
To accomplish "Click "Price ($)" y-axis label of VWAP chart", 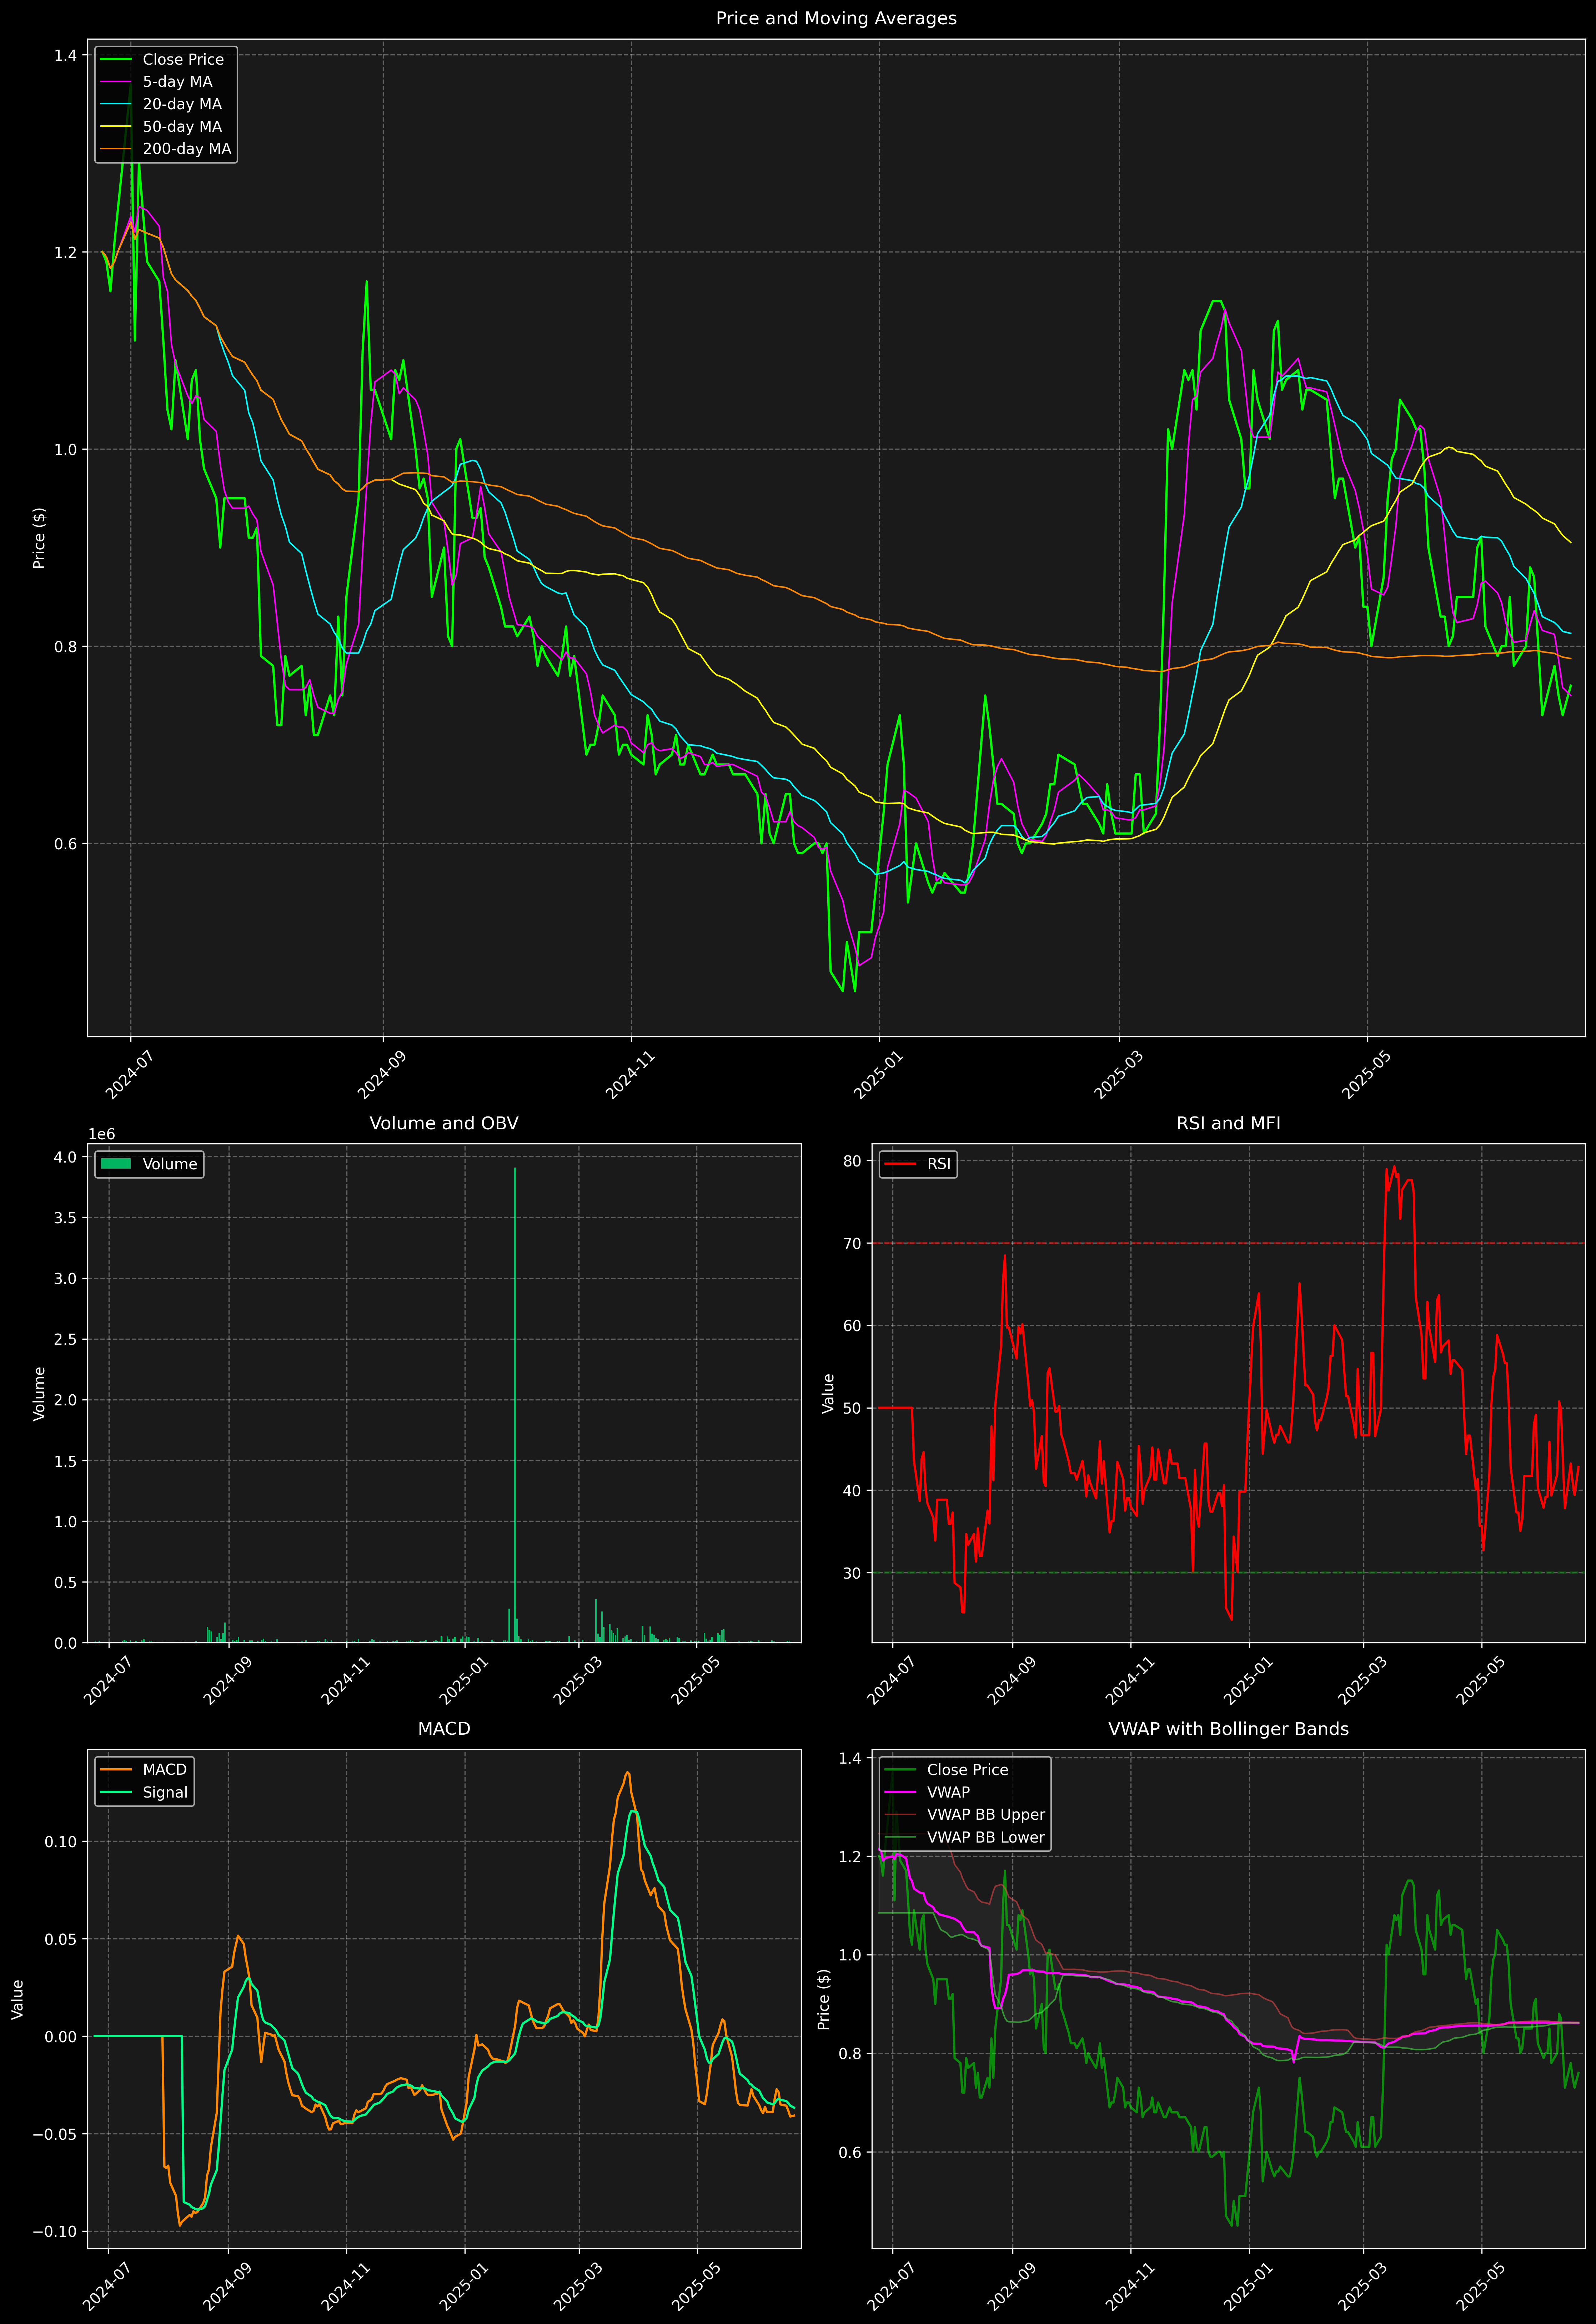I will pos(824,1999).
